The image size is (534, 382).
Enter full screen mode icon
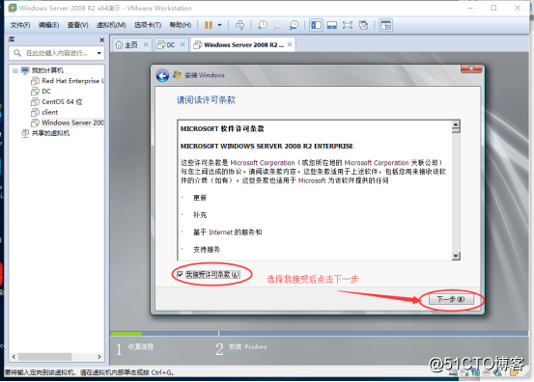coord(348,25)
